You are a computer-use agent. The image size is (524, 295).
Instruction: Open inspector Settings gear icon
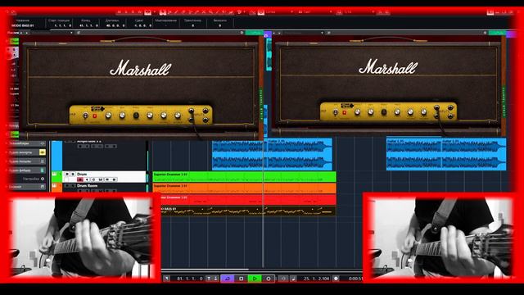click(43, 179)
